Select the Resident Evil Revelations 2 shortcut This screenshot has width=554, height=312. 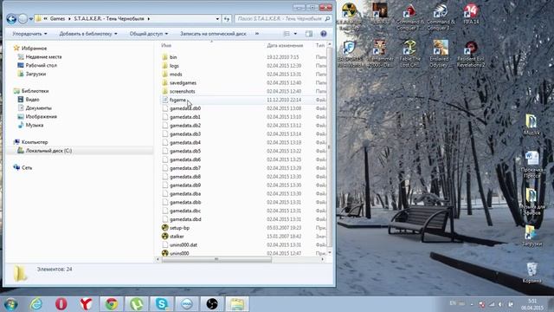tap(471, 54)
